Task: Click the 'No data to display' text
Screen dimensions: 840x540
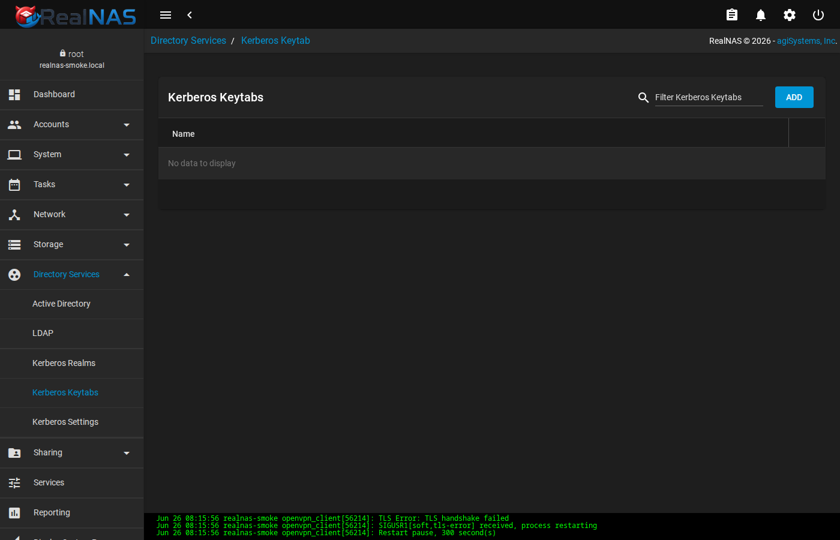Action: [202, 163]
